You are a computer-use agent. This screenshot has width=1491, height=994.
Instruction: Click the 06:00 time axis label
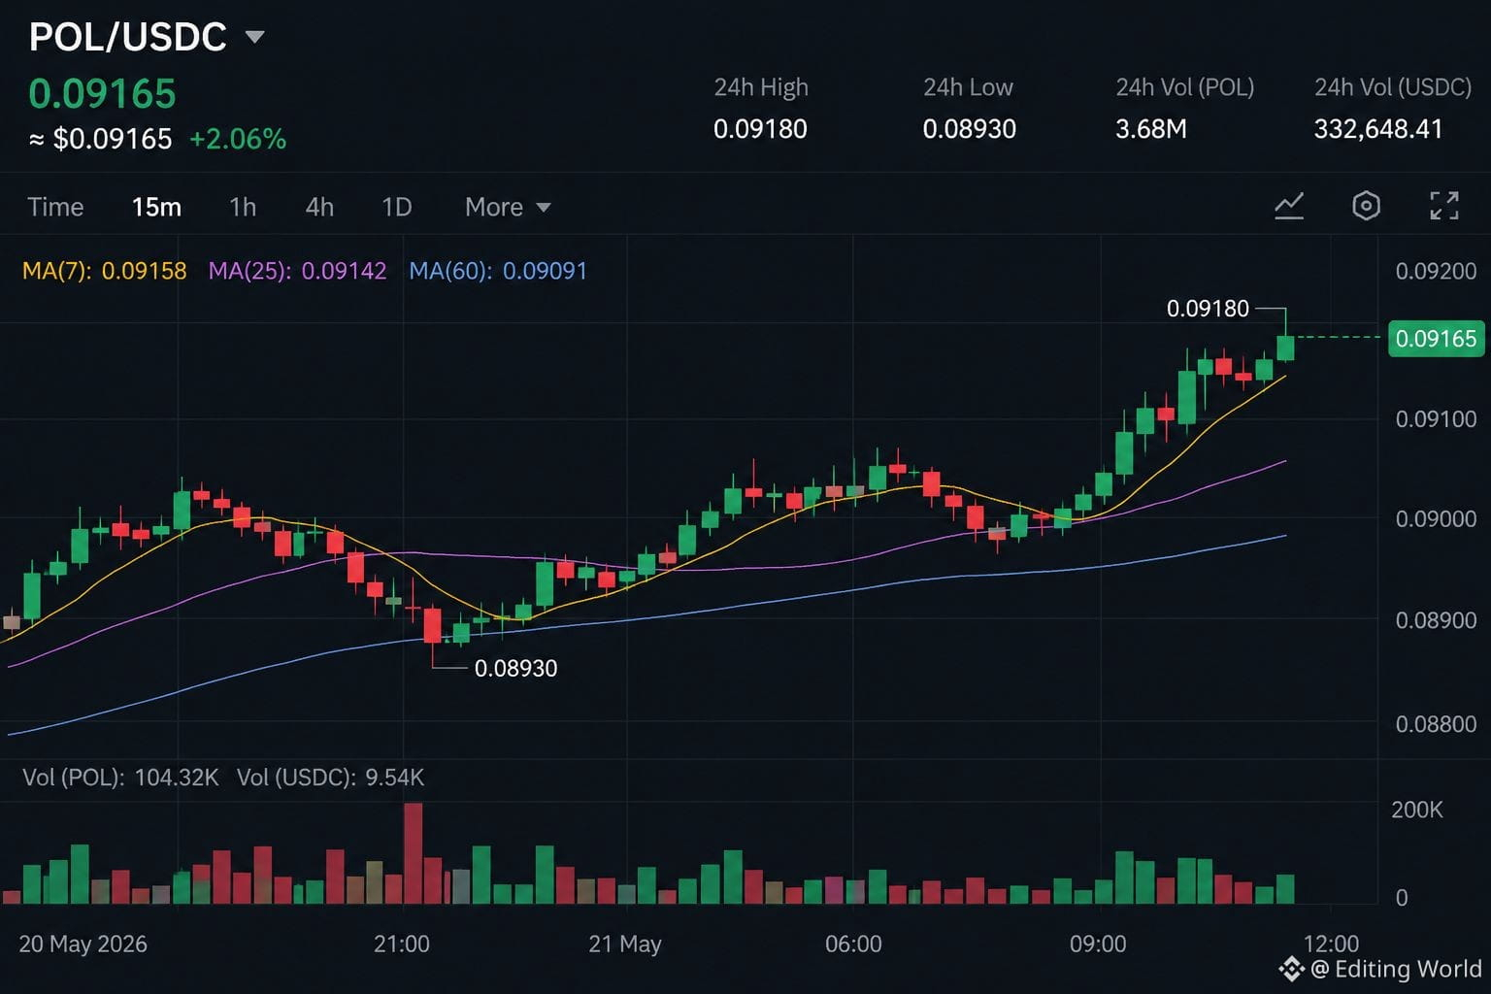[x=853, y=944]
